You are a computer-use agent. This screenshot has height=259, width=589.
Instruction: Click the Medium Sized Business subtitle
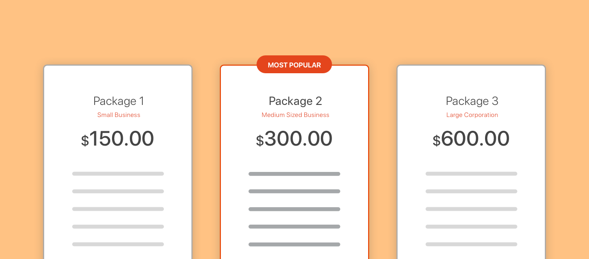(295, 115)
